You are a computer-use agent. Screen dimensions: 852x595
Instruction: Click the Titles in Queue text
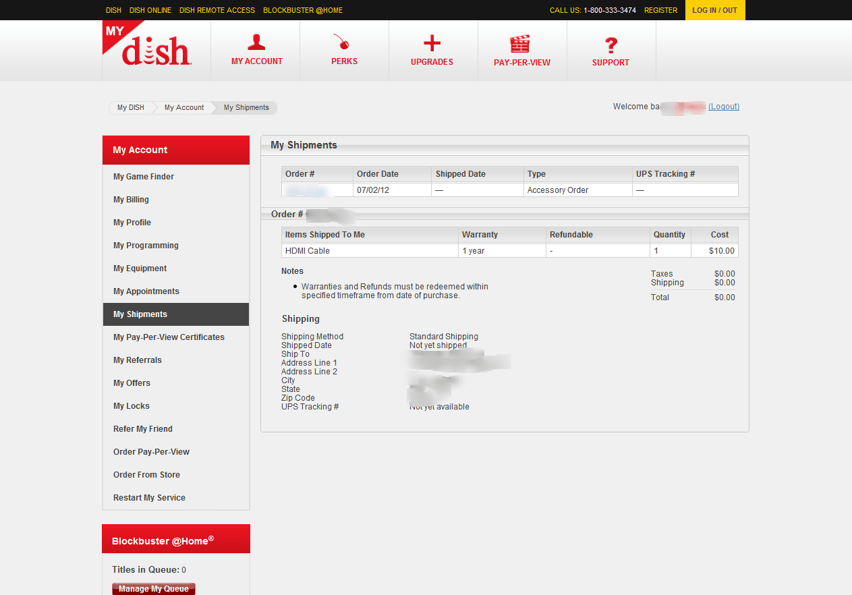pyautogui.click(x=149, y=570)
